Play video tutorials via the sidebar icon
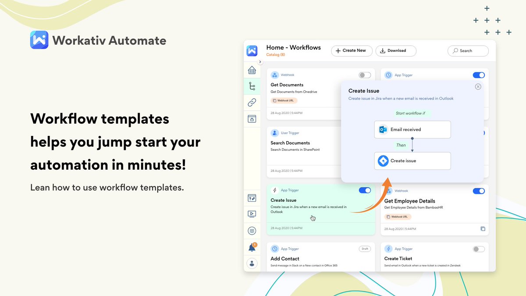The width and height of the screenshot is (526, 296). coord(252,214)
